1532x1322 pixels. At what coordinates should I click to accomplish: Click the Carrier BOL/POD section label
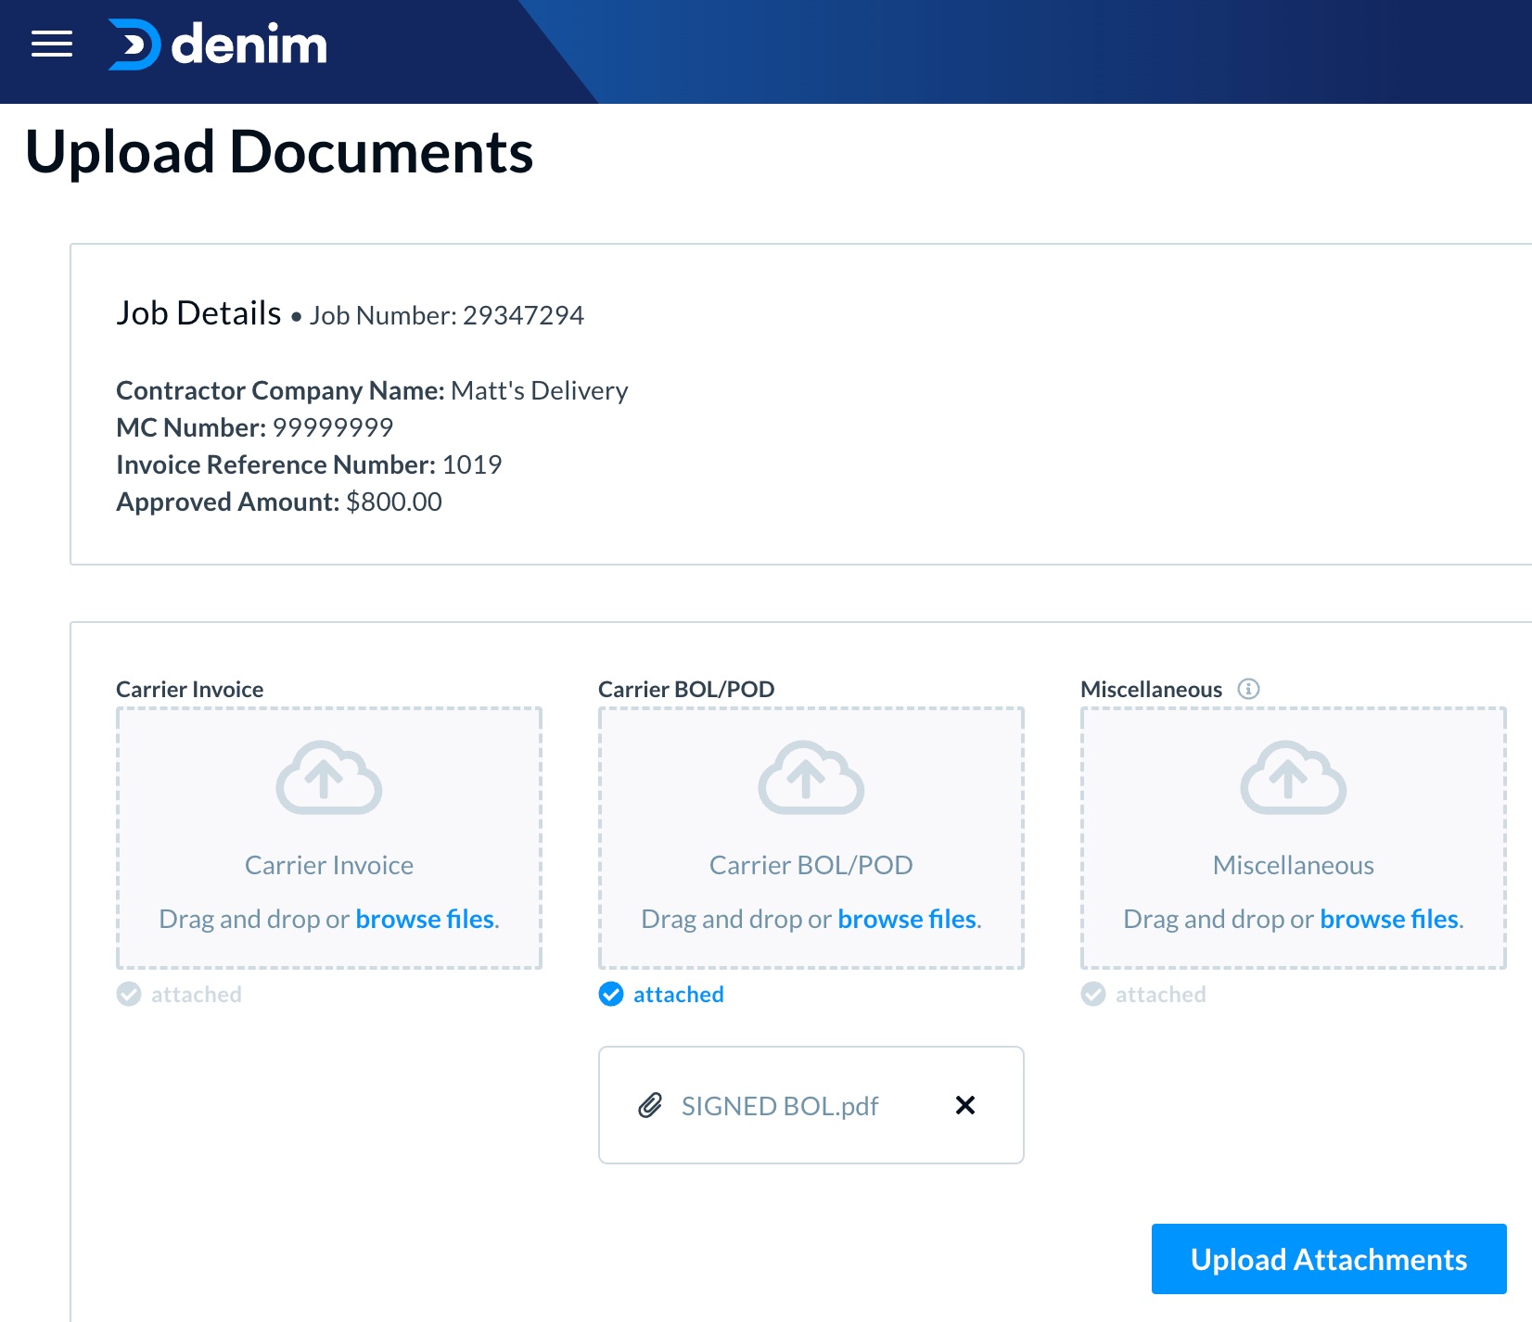click(686, 689)
